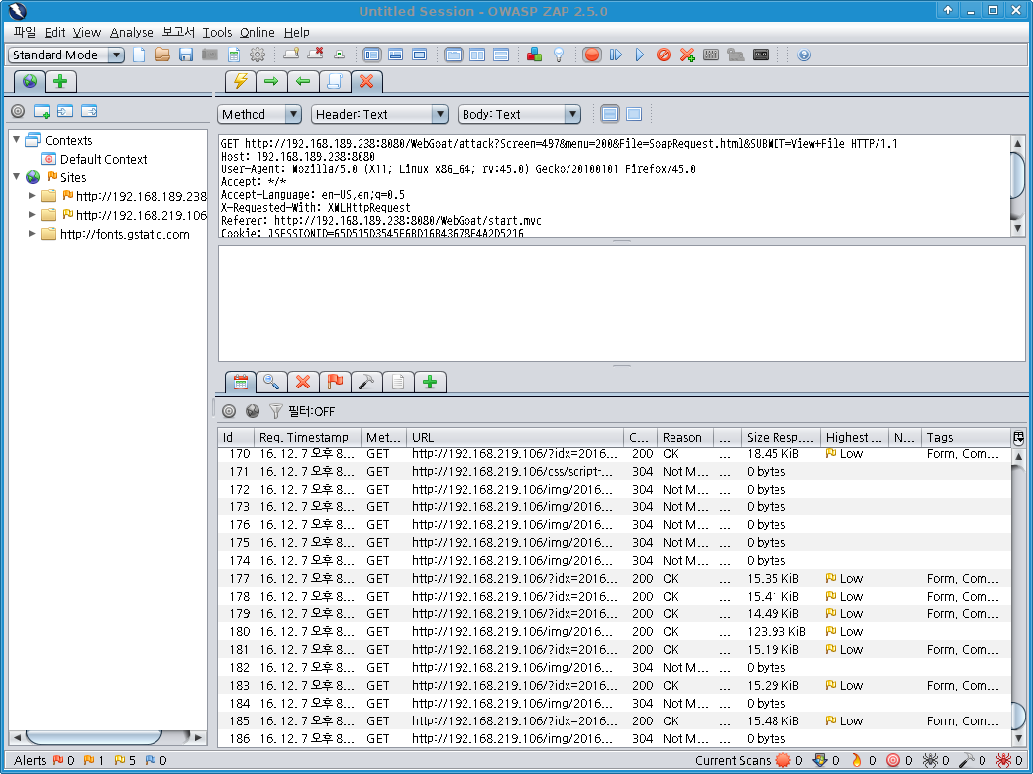The width and height of the screenshot is (1033, 774).
Task: Collapse the Contexts tree node
Action: pyautogui.click(x=17, y=139)
